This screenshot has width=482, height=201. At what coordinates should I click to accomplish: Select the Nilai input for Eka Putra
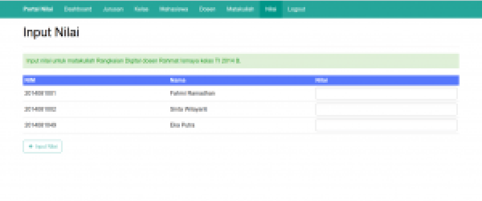(x=386, y=125)
